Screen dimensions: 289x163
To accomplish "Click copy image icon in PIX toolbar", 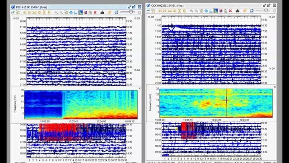I will 18,12.
